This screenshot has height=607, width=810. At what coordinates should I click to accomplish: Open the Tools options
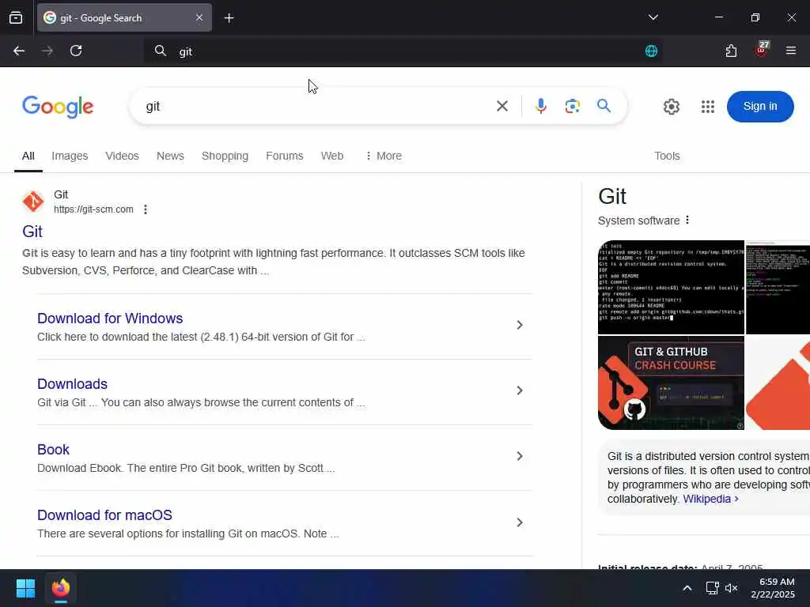tap(667, 156)
